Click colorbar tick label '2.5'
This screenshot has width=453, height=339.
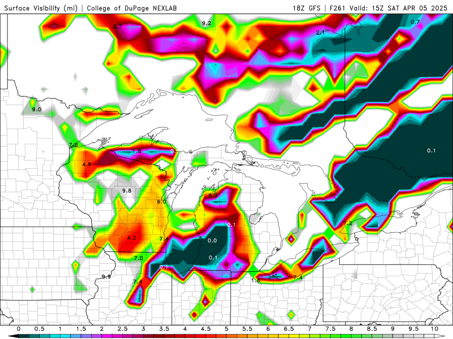point(122,329)
